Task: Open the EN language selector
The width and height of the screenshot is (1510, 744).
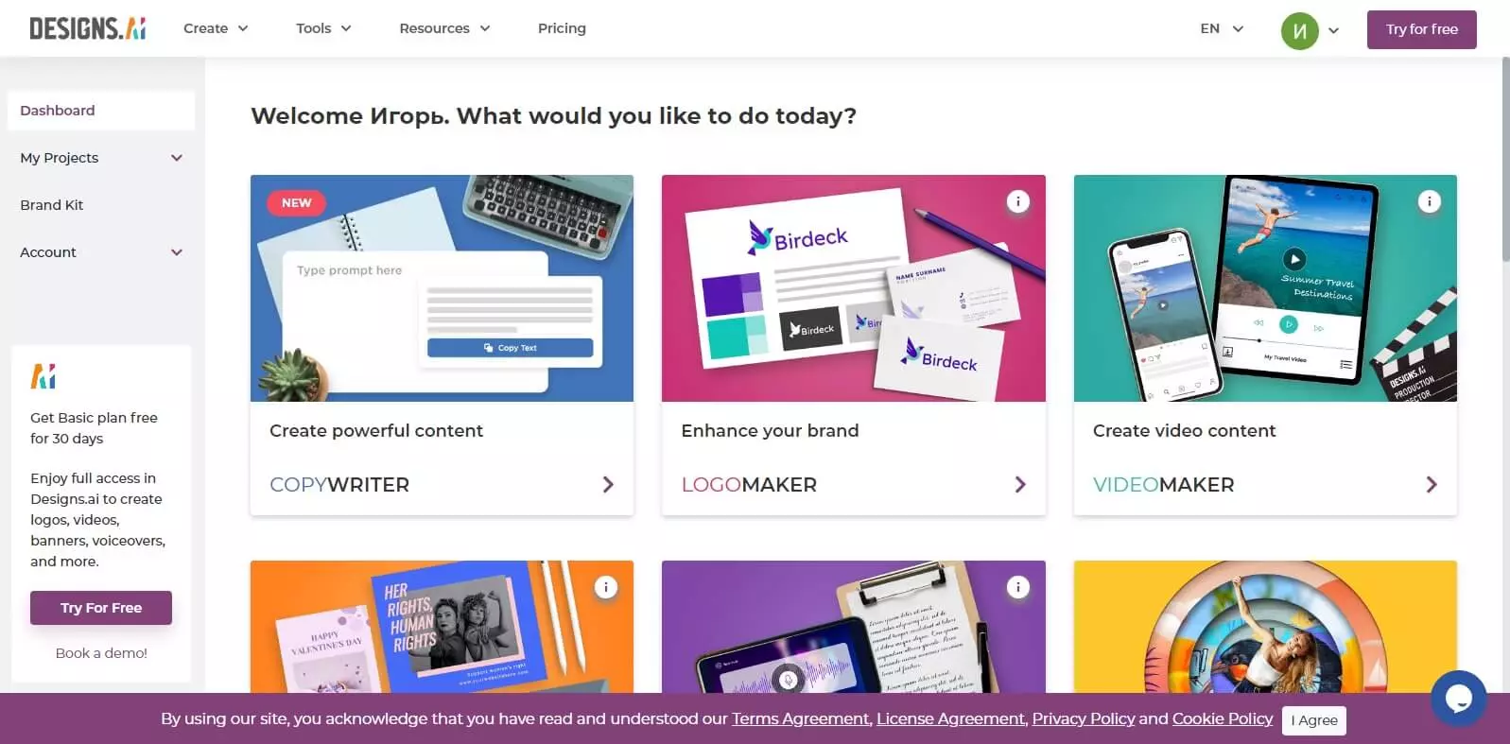Action: (1222, 28)
